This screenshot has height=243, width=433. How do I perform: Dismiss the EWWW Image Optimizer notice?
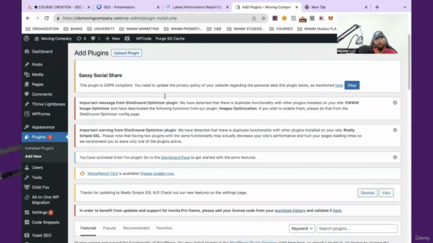[395, 103]
